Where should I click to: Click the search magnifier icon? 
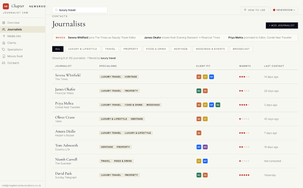pyautogui.click(x=56, y=10)
